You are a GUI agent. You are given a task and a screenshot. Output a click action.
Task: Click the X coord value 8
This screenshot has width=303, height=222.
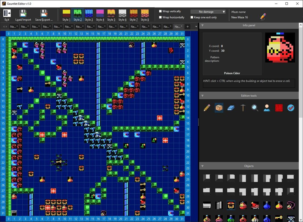tap(222, 46)
